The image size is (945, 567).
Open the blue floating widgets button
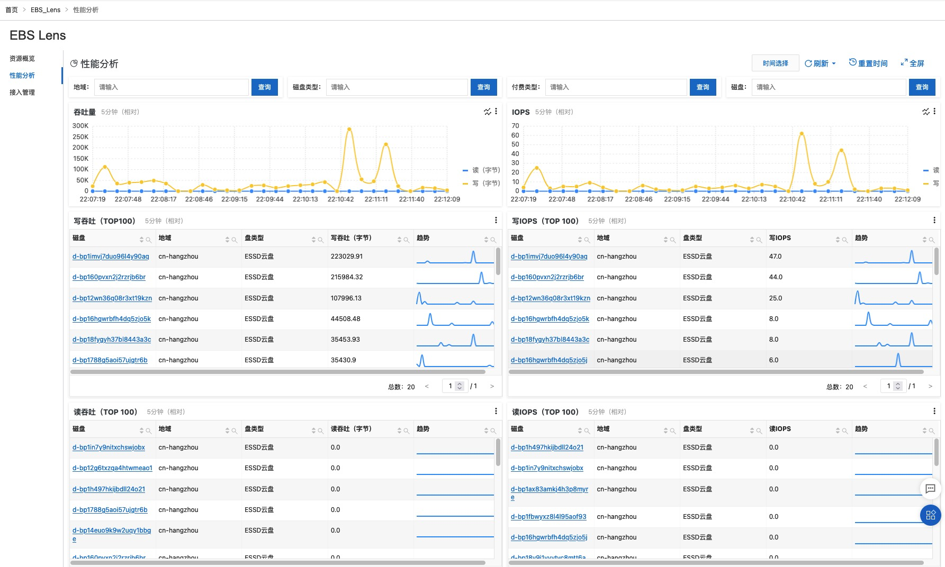pyautogui.click(x=930, y=515)
